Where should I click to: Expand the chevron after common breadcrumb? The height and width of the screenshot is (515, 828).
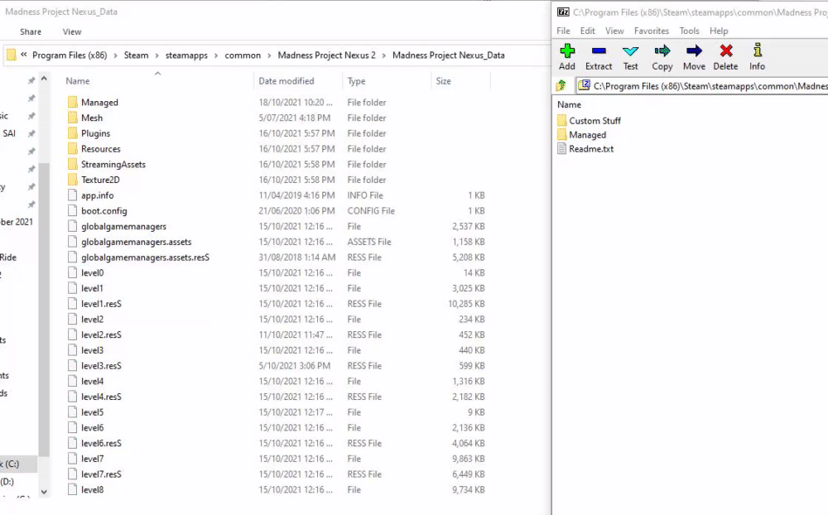tap(269, 55)
